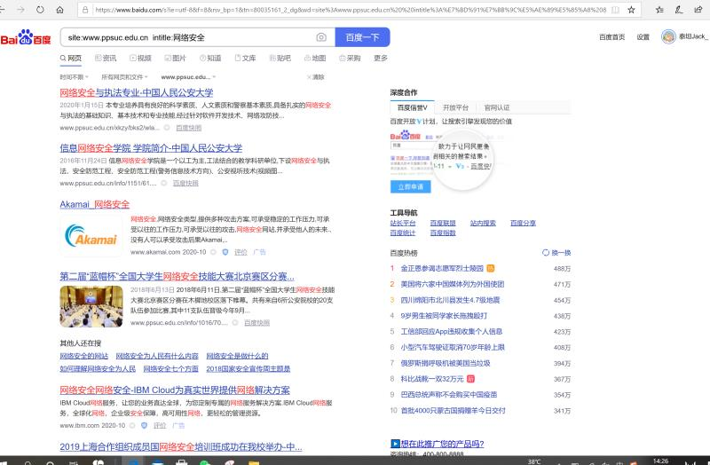
Task: Open the 站长平台 tool link
Action: pyautogui.click(x=403, y=223)
